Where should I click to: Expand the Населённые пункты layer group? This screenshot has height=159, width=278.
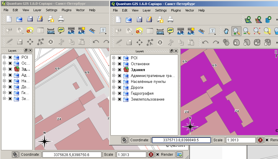113,82
